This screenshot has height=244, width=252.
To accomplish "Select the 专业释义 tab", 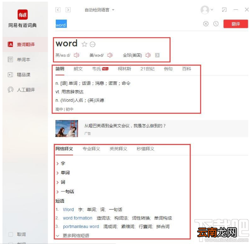I will [91, 149].
